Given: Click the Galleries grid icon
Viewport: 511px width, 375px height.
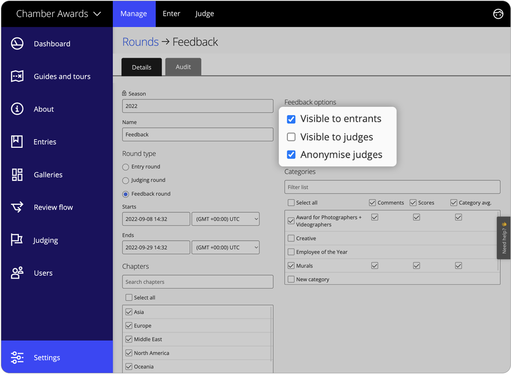Looking at the screenshot, I should (17, 175).
